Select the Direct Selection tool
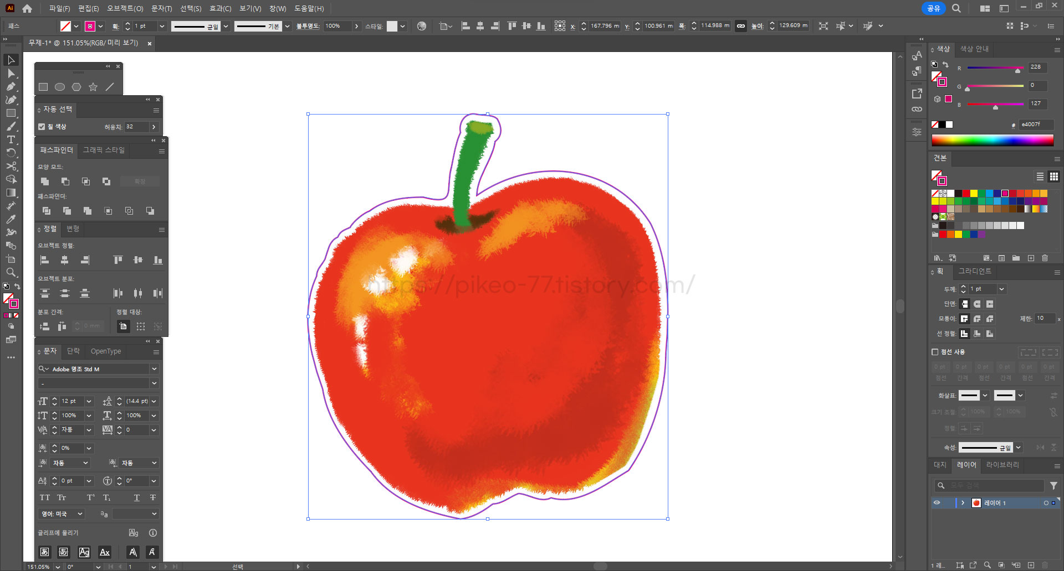This screenshot has width=1064, height=571. 11,73
